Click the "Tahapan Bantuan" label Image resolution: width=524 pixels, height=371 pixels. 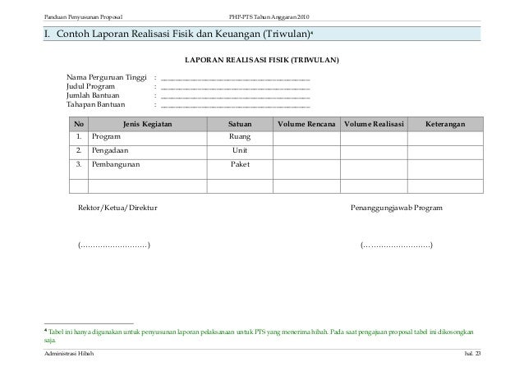point(95,104)
